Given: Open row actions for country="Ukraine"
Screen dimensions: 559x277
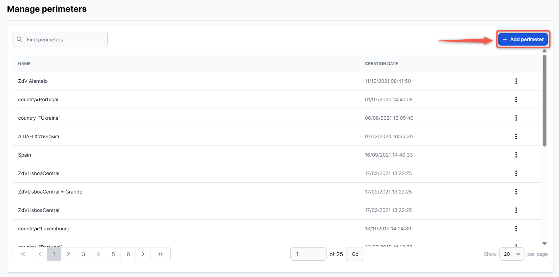Looking at the screenshot, I should click(516, 118).
